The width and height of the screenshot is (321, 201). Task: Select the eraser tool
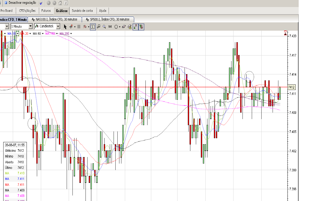(124, 27)
